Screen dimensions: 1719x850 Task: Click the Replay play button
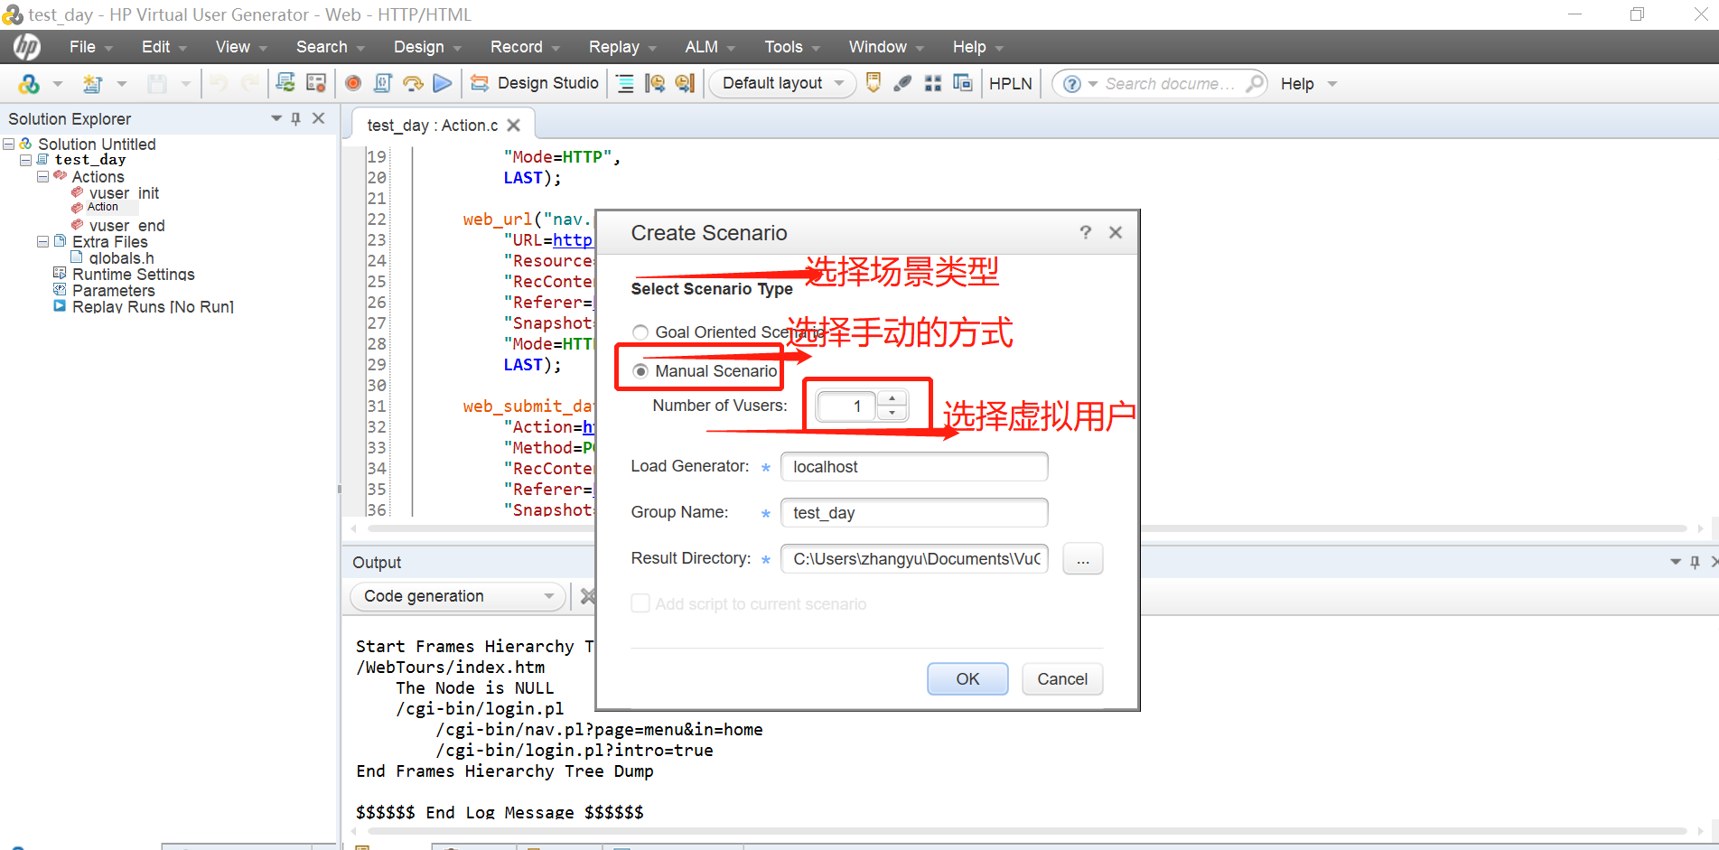coord(443,82)
